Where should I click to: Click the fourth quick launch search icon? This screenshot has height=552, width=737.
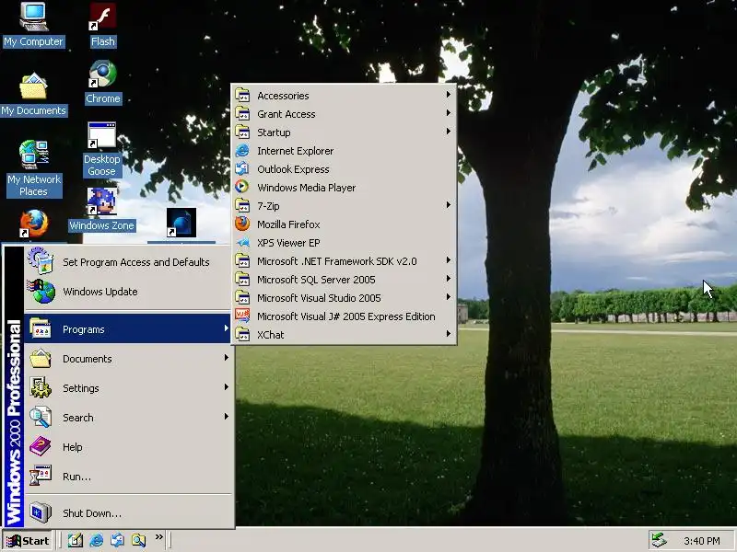[138, 540]
